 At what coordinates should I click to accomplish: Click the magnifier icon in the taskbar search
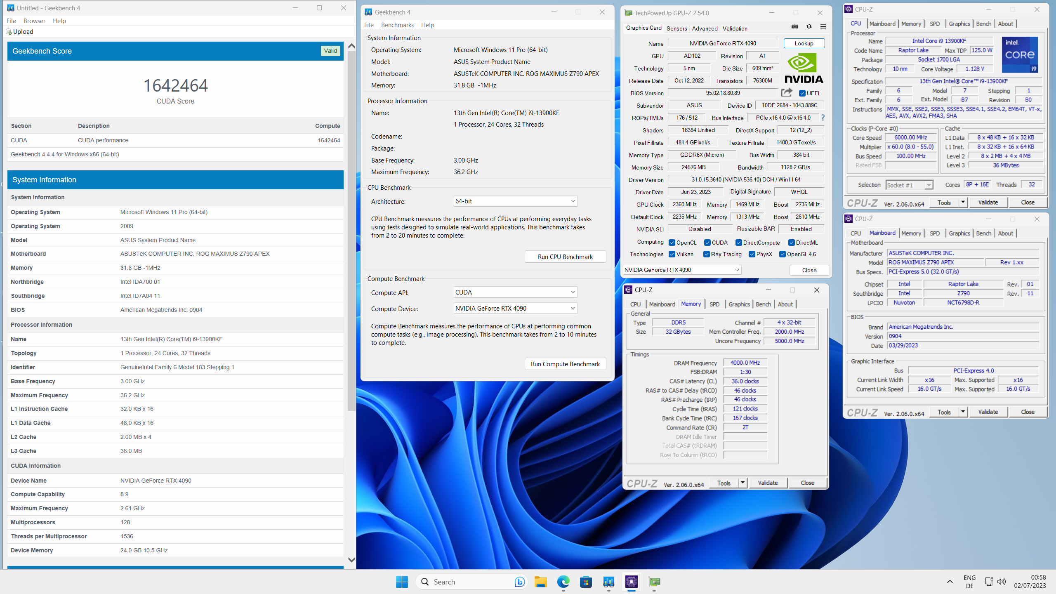[x=424, y=582]
